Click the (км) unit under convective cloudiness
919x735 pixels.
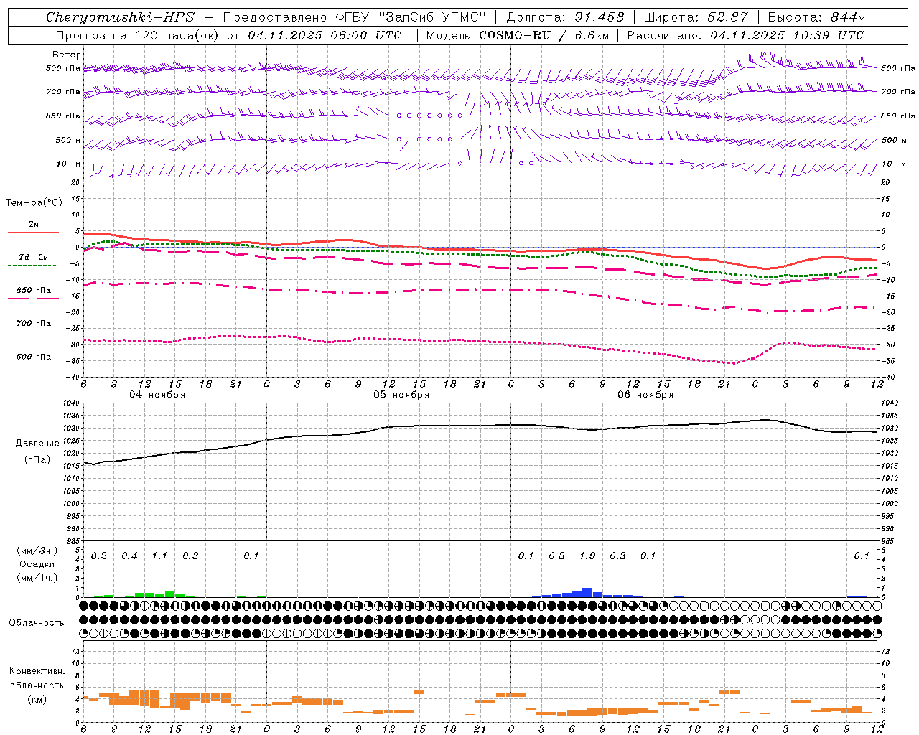[37, 699]
